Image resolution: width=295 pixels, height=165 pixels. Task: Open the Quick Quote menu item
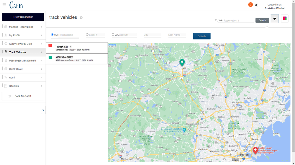point(16,69)
